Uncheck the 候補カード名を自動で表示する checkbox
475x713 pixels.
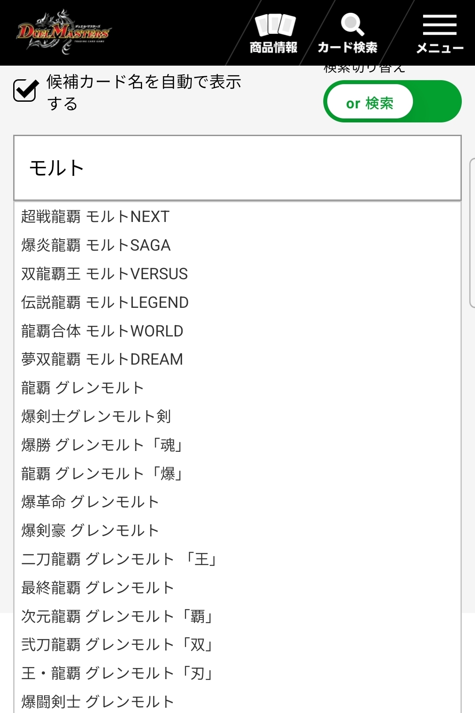(x=25, y=90)
